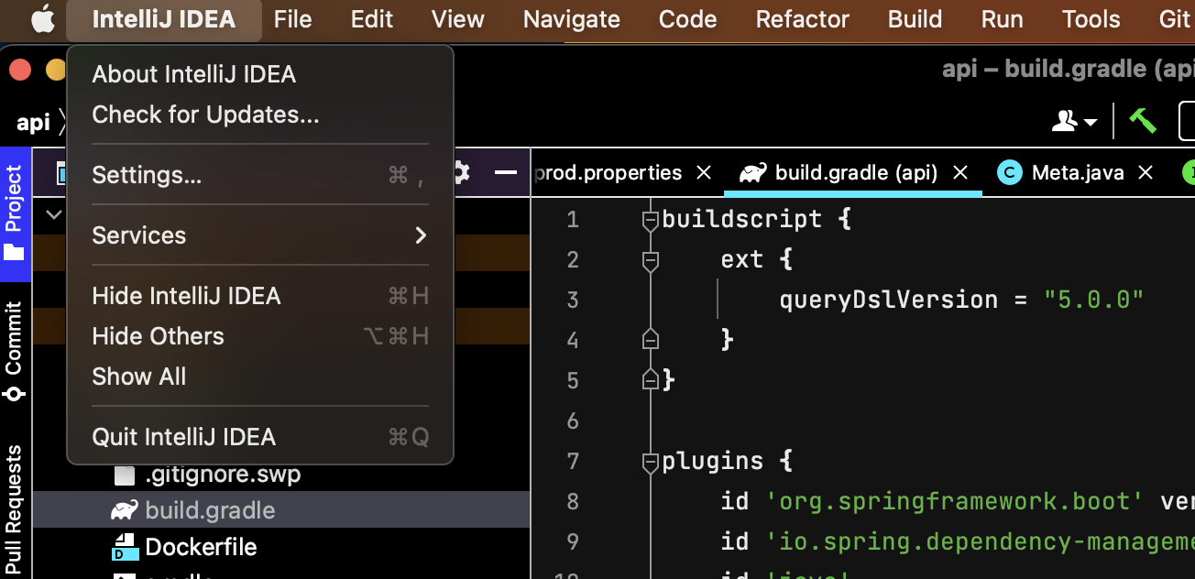Close the build.gradle (api) tab
1195x579 pixels.
click(960, 172)
